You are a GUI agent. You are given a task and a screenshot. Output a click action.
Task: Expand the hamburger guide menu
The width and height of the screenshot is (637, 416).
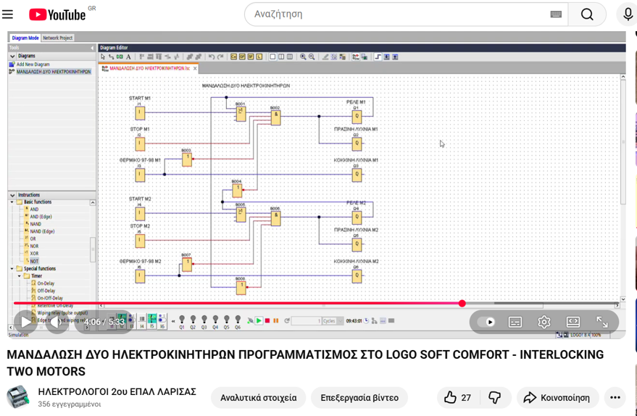[8, 14]
